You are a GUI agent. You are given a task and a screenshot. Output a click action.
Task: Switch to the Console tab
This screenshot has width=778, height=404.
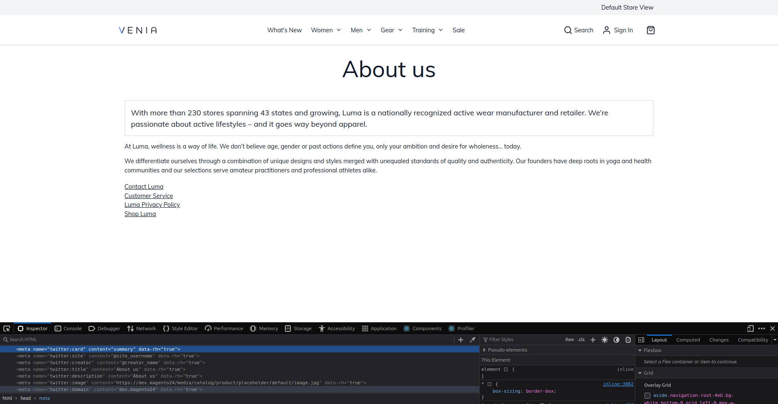pos(68,328)
